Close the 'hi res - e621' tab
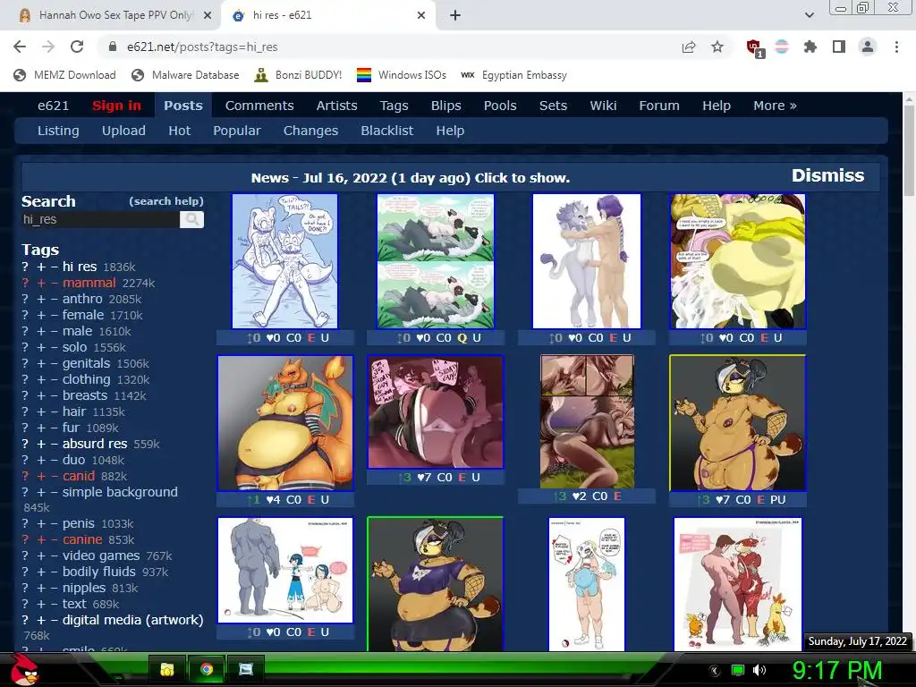916x687 pixels. point(421,16)
